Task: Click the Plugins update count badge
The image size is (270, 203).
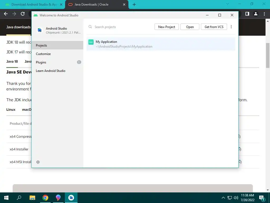Action: click(x=79, y=62)
